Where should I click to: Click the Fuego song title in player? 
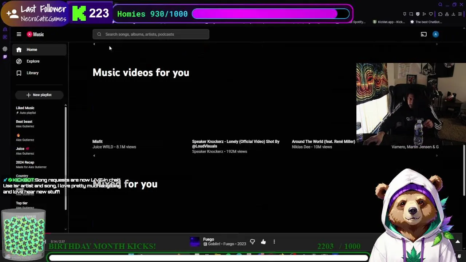[x=209, y=239]
